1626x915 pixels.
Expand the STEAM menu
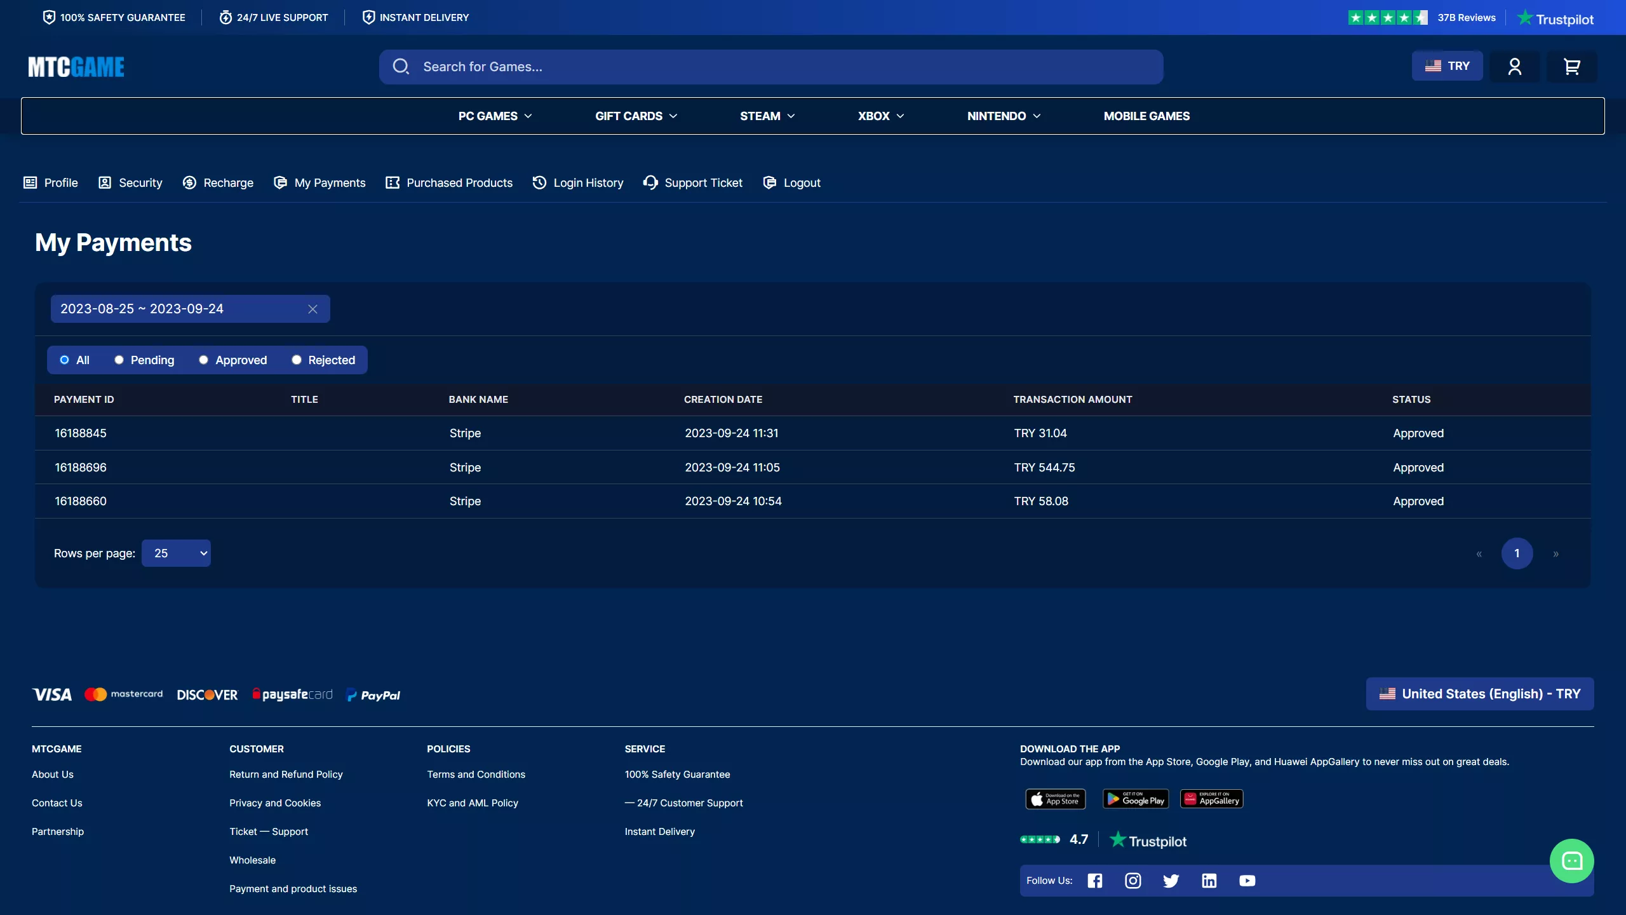(767, 116)
